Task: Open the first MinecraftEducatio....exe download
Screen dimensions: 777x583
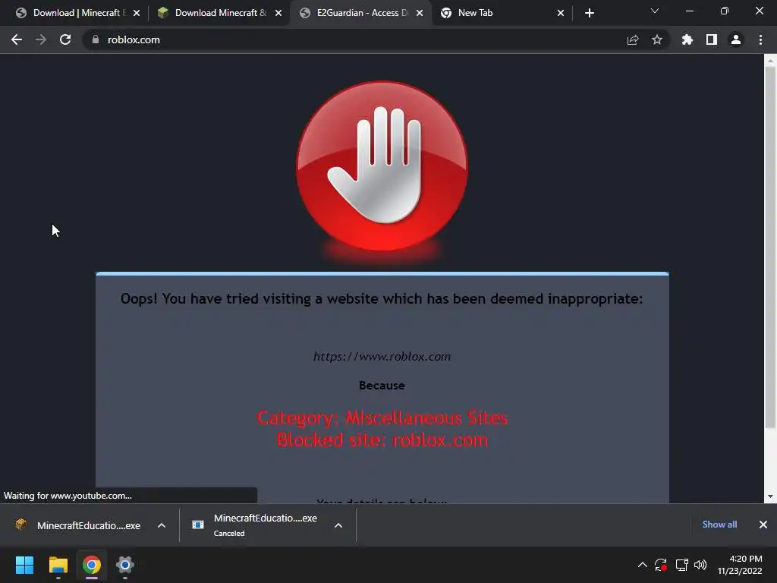Action: [x=79, y=525]
